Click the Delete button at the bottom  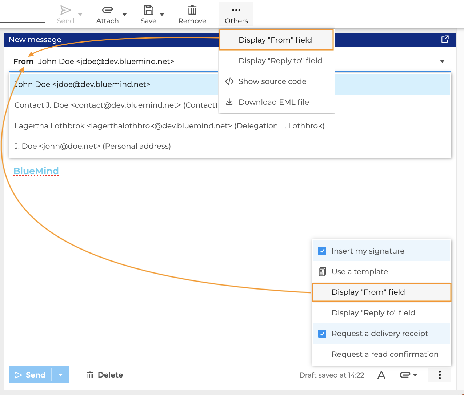[105, 375]
